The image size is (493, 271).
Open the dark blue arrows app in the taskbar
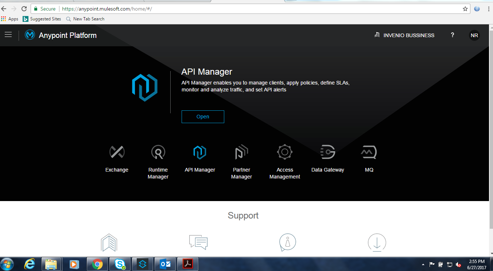pos(142,264)
